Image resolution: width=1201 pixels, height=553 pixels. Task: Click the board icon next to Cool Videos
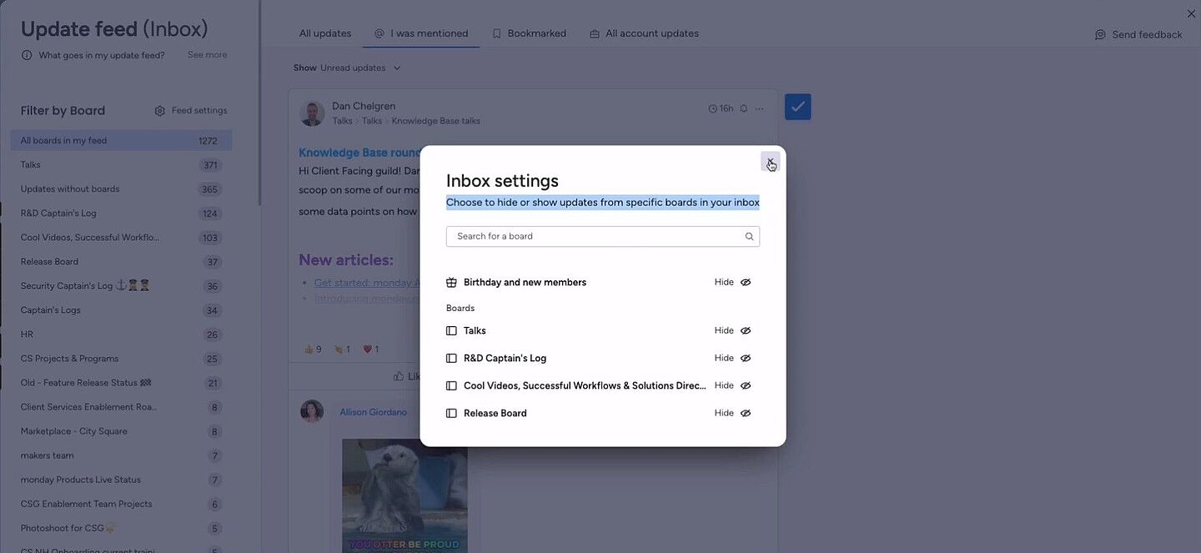pyautogui.click(x=451, y=385)
